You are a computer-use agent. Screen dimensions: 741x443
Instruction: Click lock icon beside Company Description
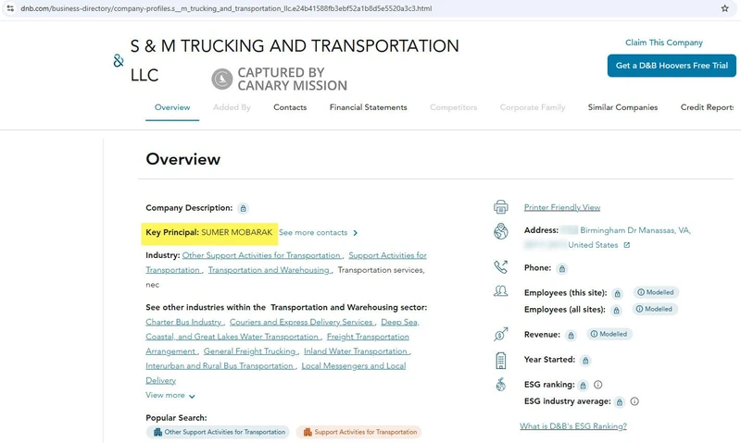point(243,208)
